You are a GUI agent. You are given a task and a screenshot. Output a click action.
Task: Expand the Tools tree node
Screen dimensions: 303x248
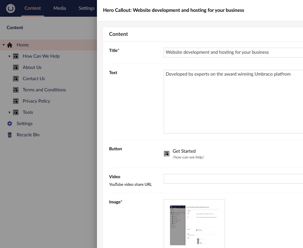(x=9, y=112)
